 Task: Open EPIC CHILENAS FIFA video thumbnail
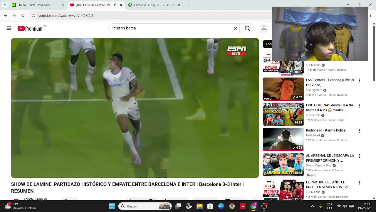coord(283,114)
